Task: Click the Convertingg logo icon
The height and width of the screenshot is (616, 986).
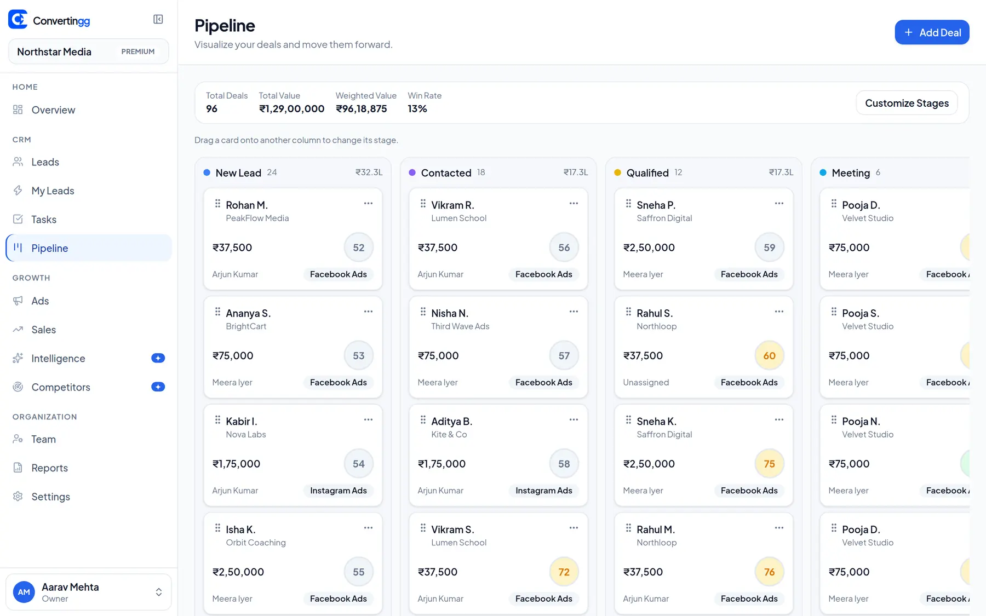Action: (x=18, y=20)
